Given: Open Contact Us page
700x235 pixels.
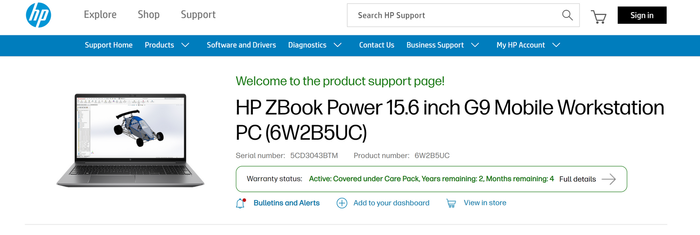Looking at the screenshot, I should (x=376, y=45).
